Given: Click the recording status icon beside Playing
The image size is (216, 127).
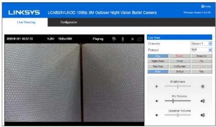Looking at the screenshot, I should click(114, 39).
